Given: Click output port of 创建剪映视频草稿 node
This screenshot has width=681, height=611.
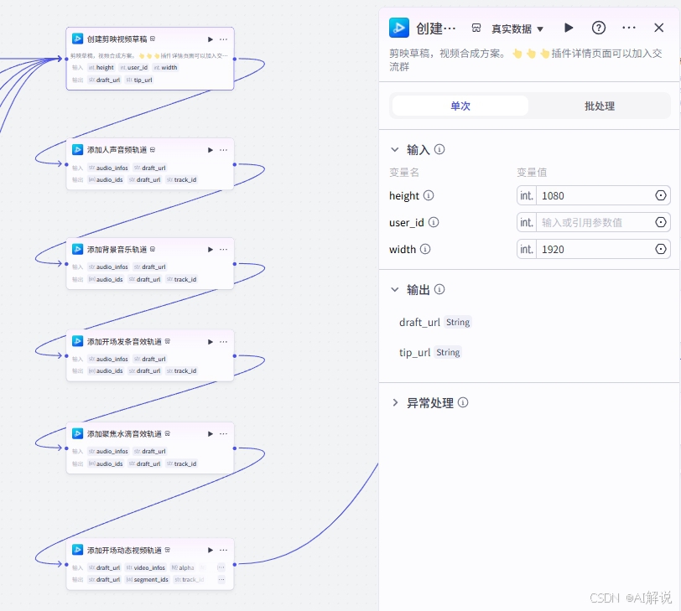Looking at the screenshot, I should pyautogui.click(x=235, y=59).
